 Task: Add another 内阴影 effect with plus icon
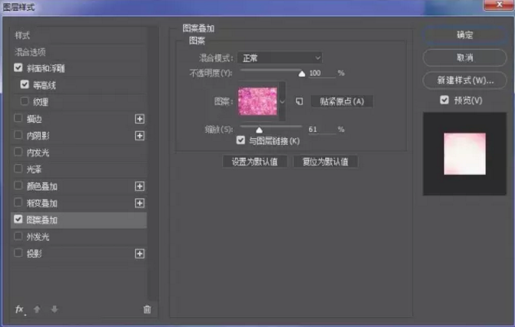tap(140, 135)
